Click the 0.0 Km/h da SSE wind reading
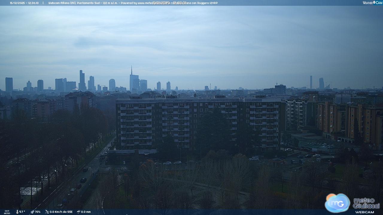The height and width of the screenshot is (215, 383). pyautogui.click(x=61, y=212)
